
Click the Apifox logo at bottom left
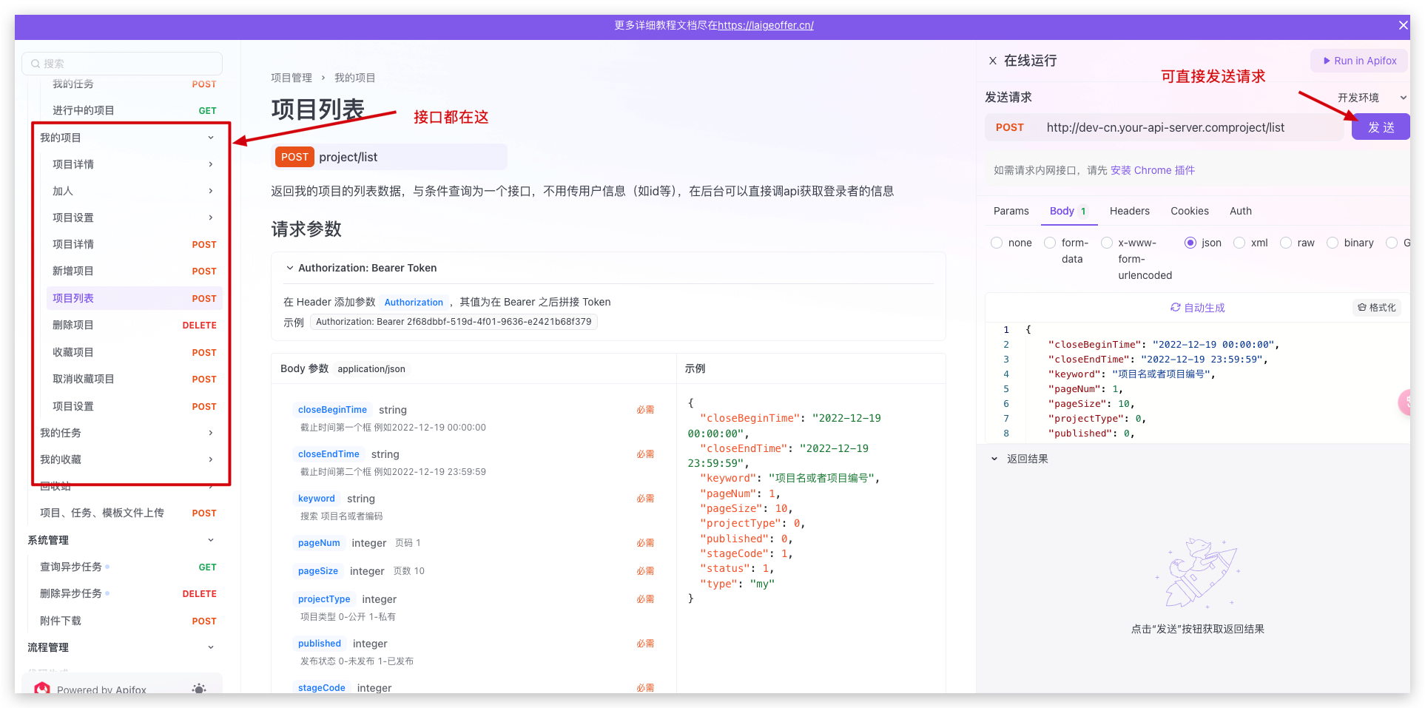[42, 689]
